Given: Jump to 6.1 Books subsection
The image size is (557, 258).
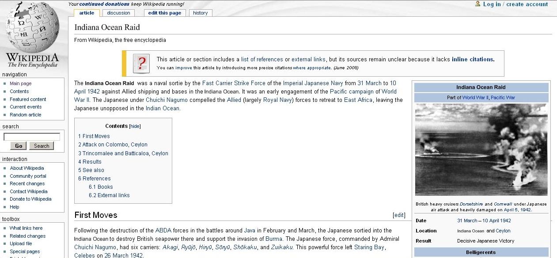Looking at the screenshot, I should (x=101, y=187).
